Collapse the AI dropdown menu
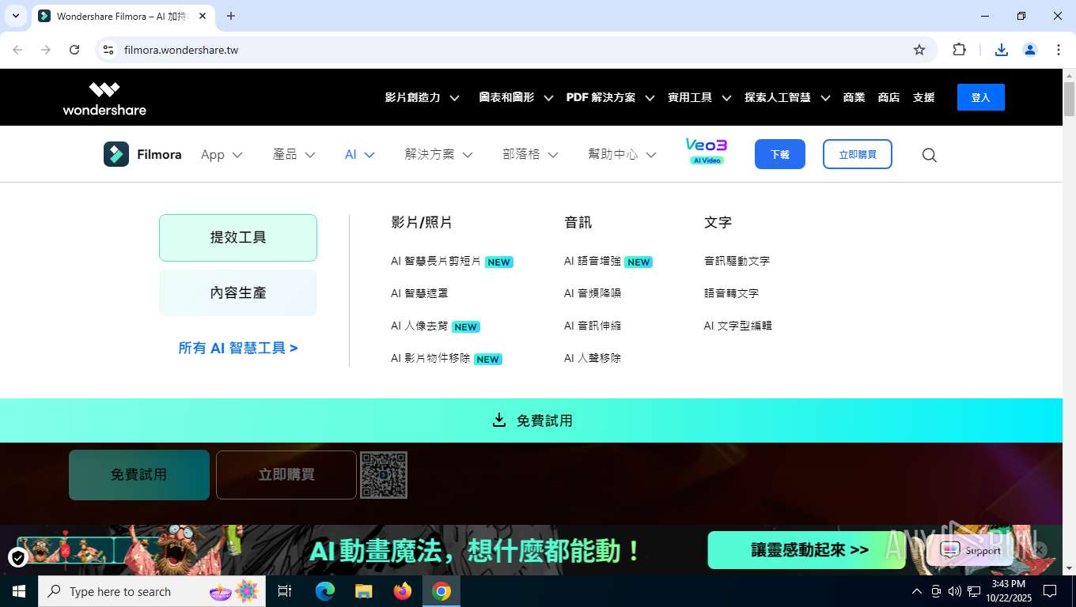Screen dimensions: 1076x607 [x=360, y=155]
